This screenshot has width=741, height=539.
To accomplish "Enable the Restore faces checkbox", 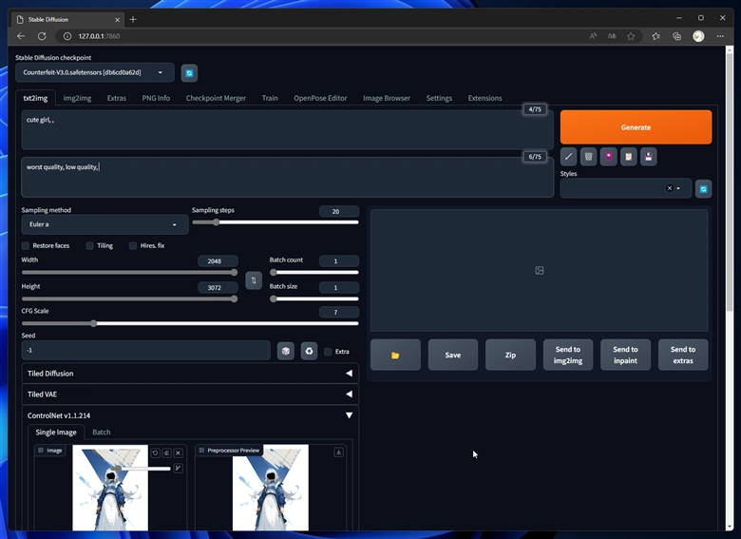I will (x=27, y=245).
